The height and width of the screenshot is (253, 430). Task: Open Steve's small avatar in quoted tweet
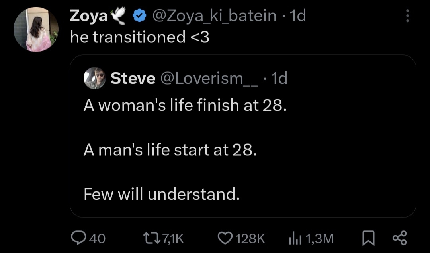95,78
